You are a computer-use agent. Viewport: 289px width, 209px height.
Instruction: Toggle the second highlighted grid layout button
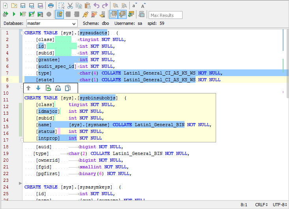tap(122, 15)
